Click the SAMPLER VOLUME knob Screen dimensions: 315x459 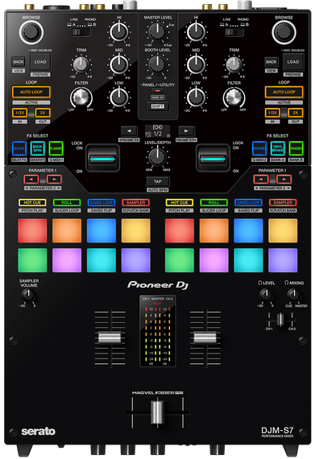(x=28, y=295)
